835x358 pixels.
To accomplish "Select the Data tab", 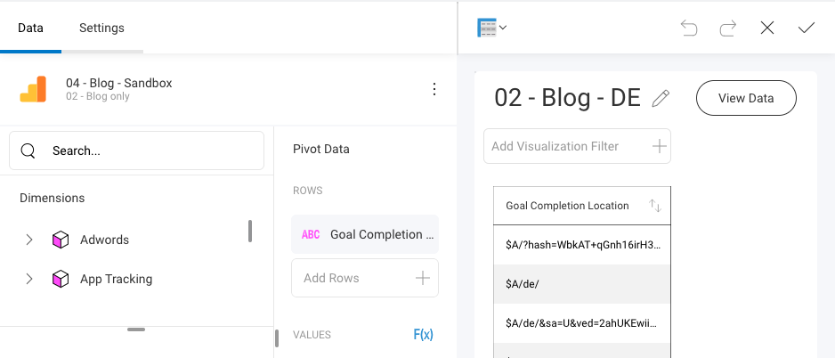I will tap(30, 28).
